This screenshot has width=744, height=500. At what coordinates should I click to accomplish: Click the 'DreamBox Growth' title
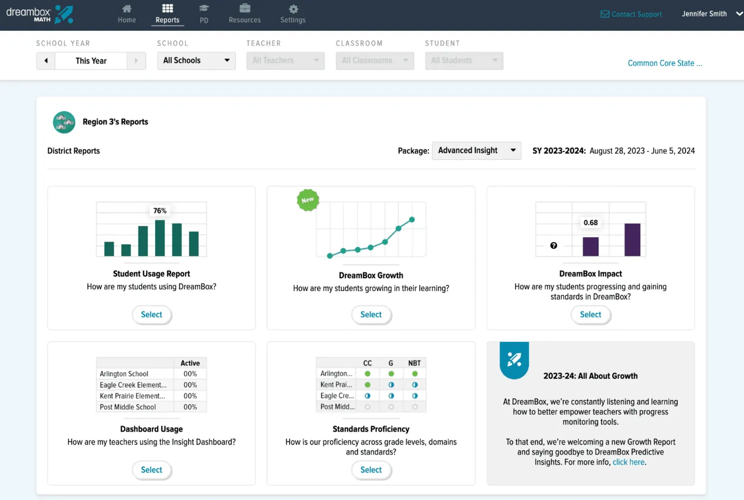point(371,275)
